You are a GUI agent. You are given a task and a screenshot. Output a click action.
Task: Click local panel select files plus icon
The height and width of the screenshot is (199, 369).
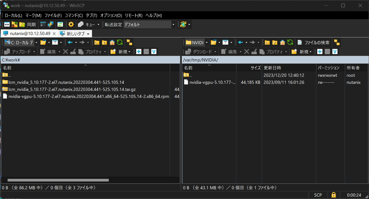pyautogui.click(x=139, y=52)
